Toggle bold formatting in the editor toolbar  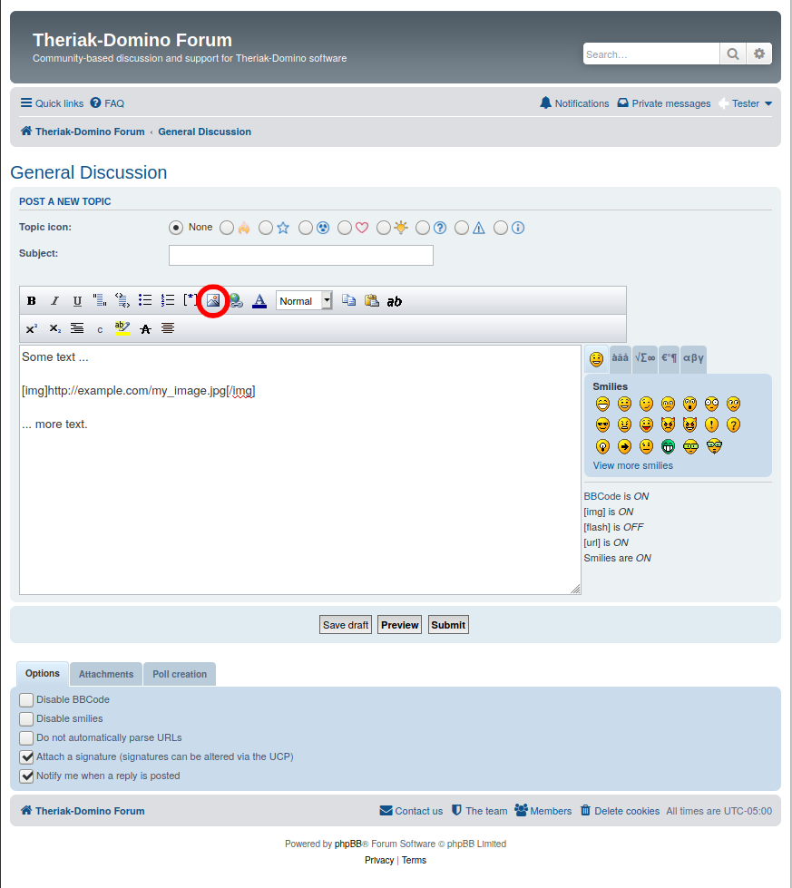[x=32, y=301]
